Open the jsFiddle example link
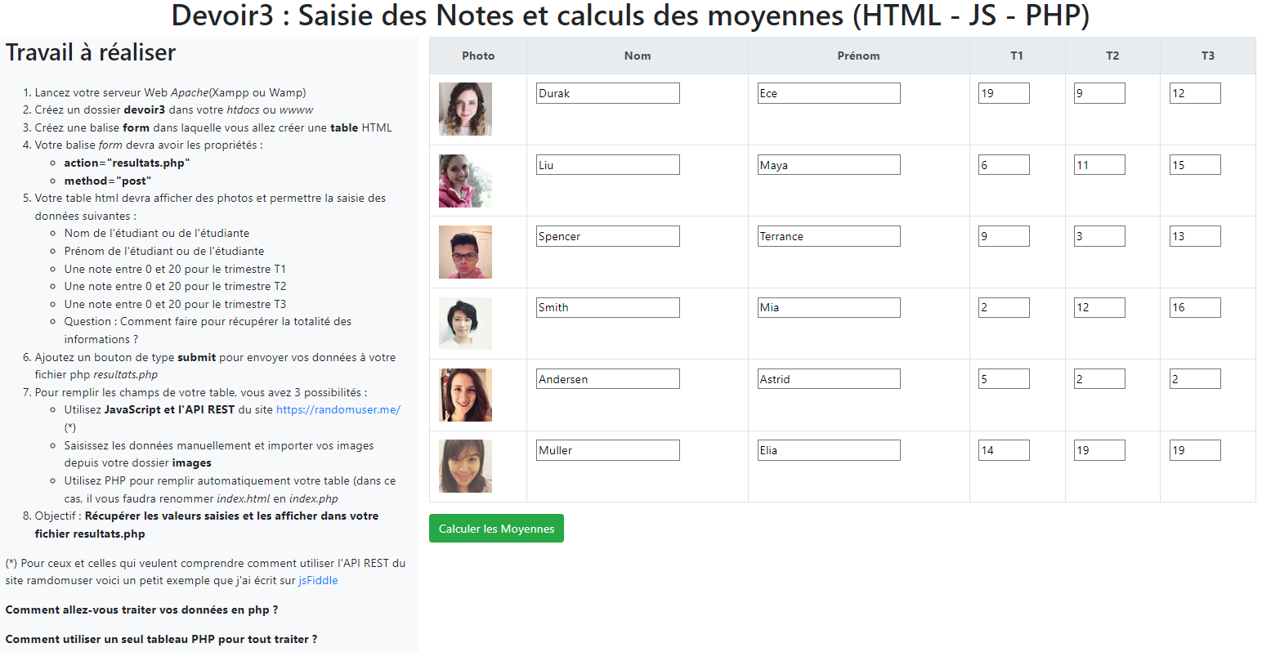 click(318, 580)
